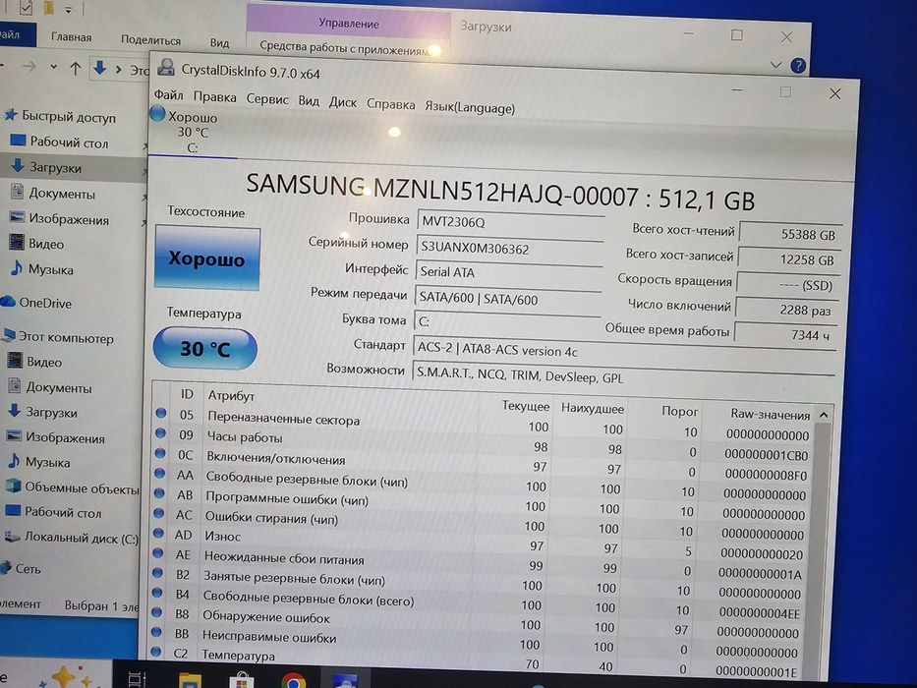Click the CrystalDiskInfo title bar icon

pyautogui.click(x=166, y=67)
